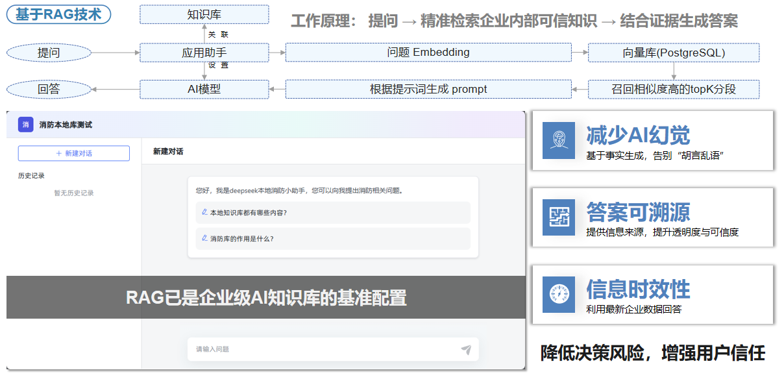The width and height of the screenshot is (784, 379).
Task: Click the 答案可溯源 maze icon
Action: (x=559, y=217)
